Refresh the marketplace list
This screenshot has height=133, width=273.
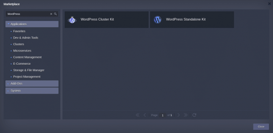click(x=194, y=115)
